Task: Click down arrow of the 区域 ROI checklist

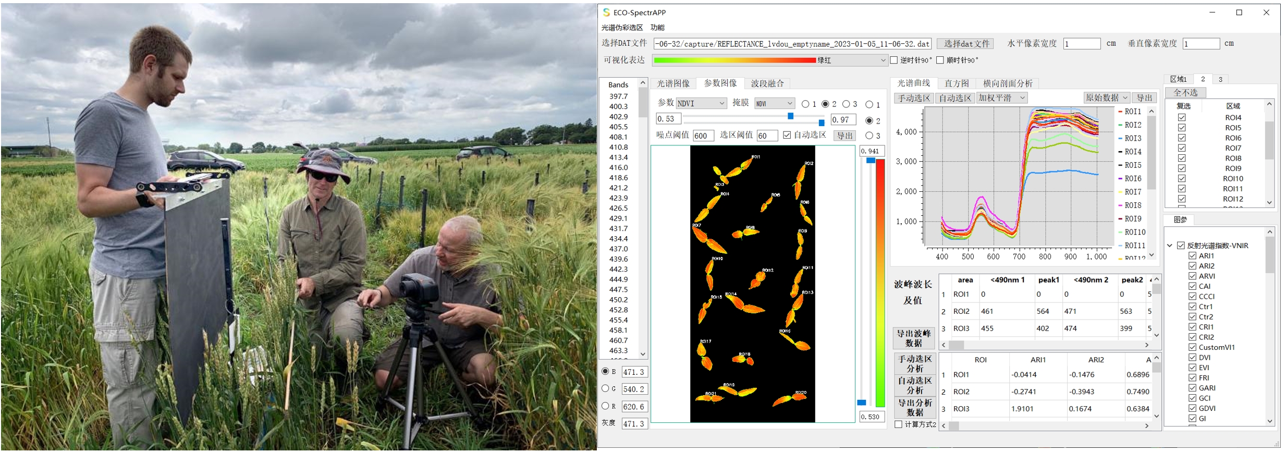Action: [1269, 202]
